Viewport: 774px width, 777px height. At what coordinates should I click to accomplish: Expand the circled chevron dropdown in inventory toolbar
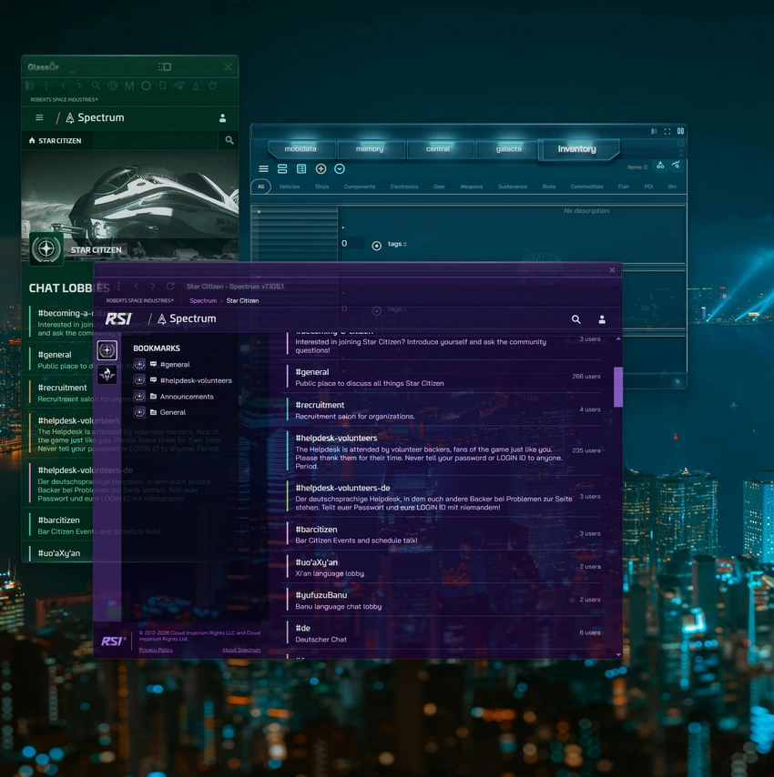coord(340,168)
